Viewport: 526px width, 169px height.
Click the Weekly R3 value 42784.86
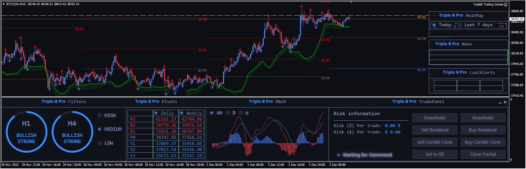click(192, 119)
